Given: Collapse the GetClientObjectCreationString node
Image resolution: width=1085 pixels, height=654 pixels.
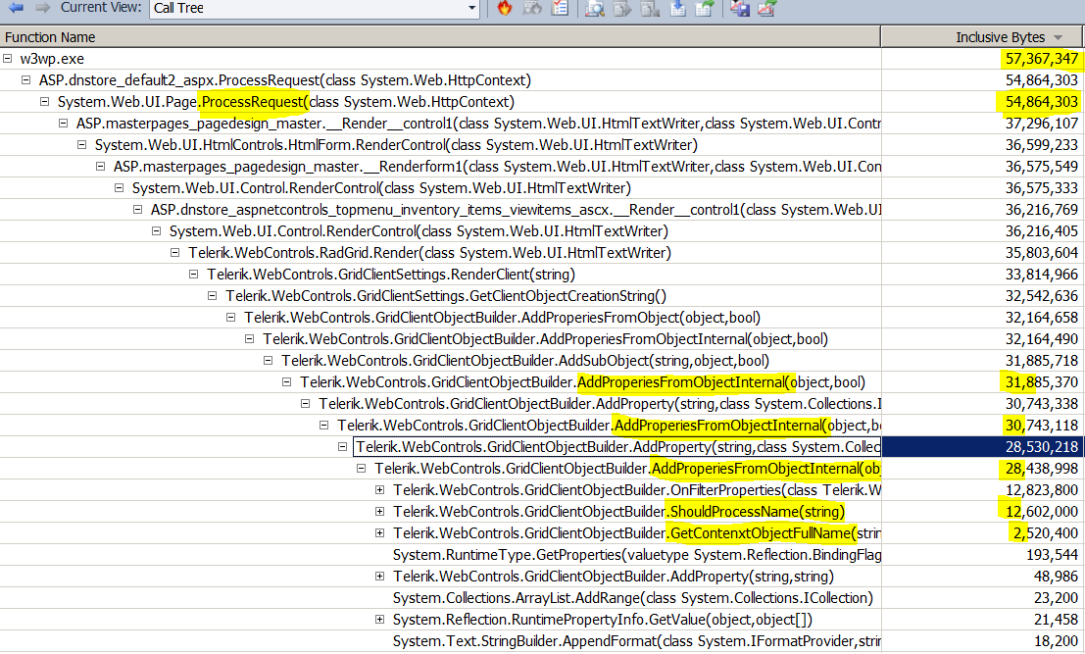Looking at the screenshot, I should (x=213, y=295).
